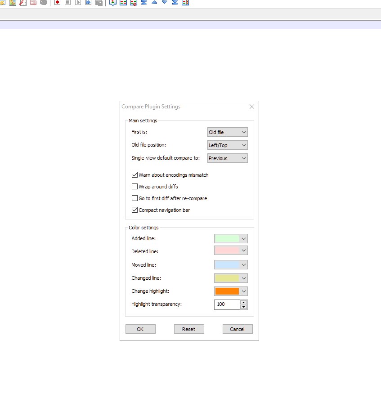Click the Highlight transparency value field
The width and height of the screenshot is (381, 398).
tap(227, 304)
